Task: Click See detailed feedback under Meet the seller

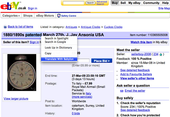Action: (x=135, y=70)
